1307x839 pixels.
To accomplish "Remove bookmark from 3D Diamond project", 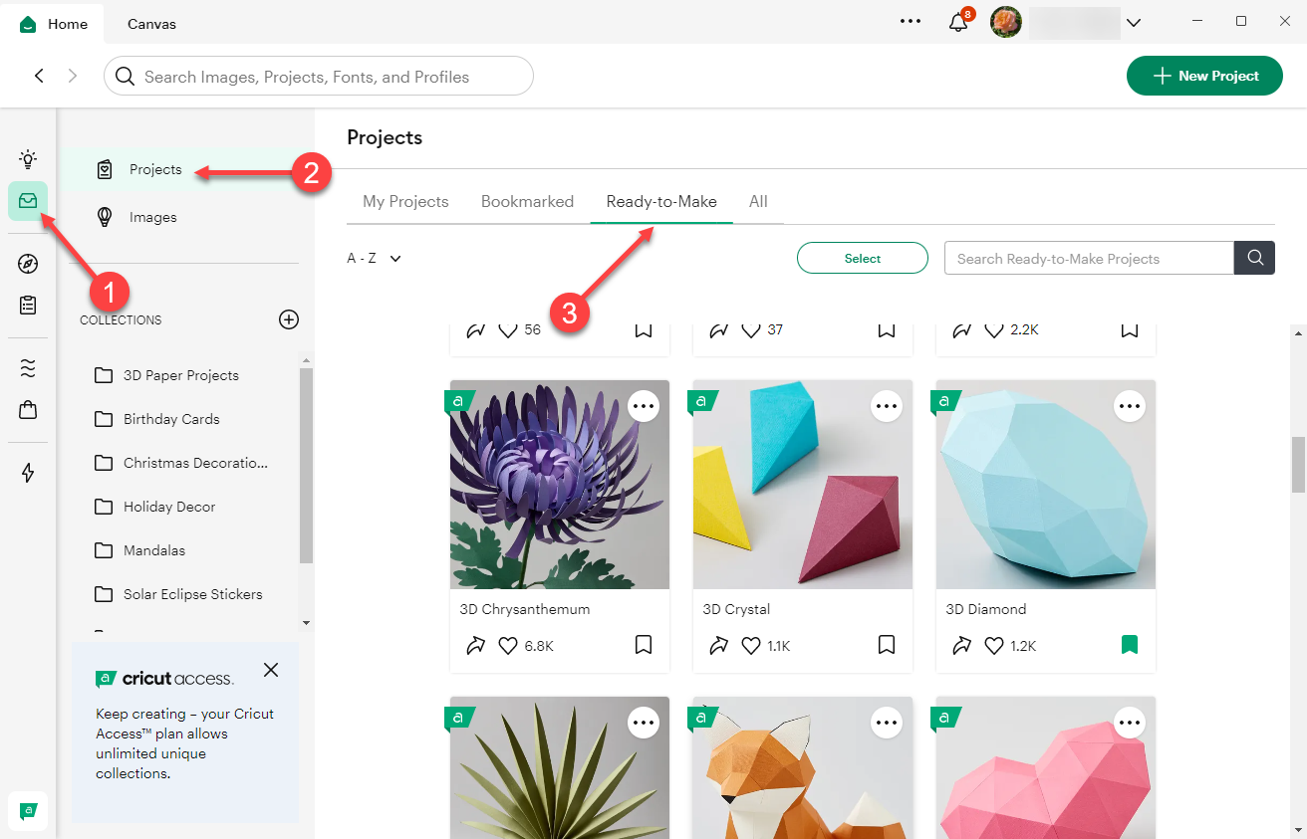I will pos(1129,646).
